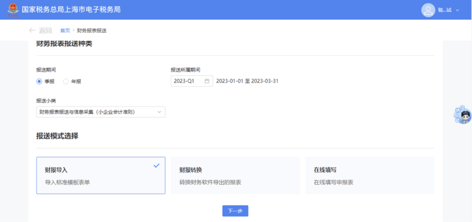Expand the user account chevron arrow

pyautogui.click(x=458, y=10)
